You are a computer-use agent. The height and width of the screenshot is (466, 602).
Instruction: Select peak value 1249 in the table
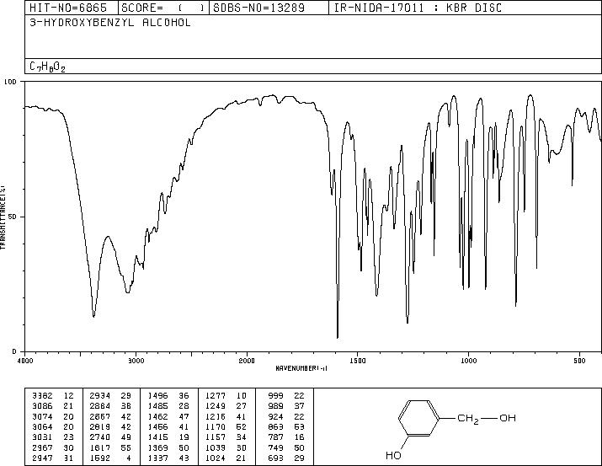click(216, 406)
